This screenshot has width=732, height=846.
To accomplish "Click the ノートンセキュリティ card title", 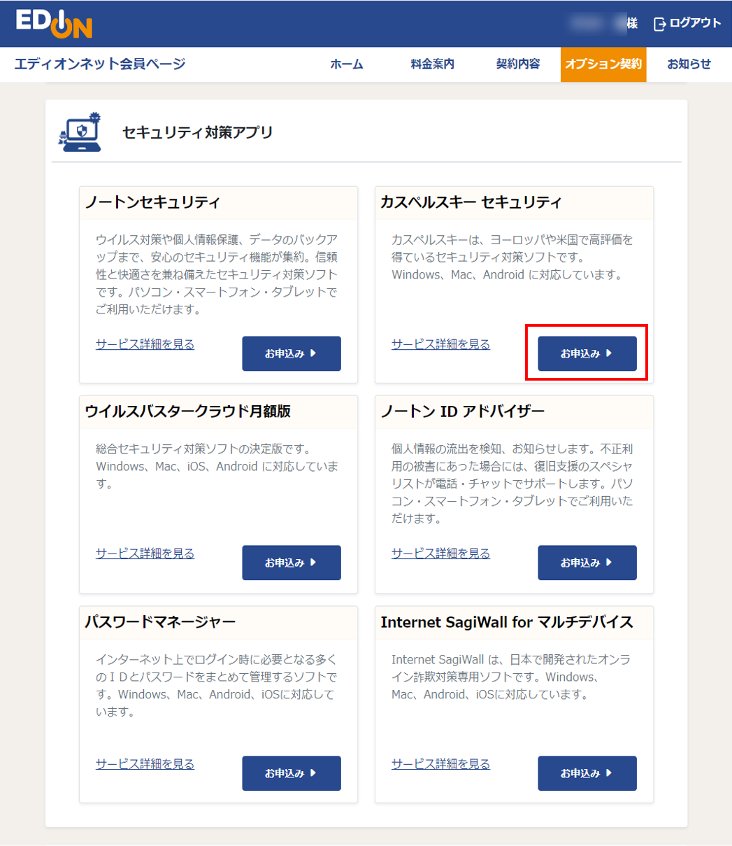I will click(x=152, y=203).
